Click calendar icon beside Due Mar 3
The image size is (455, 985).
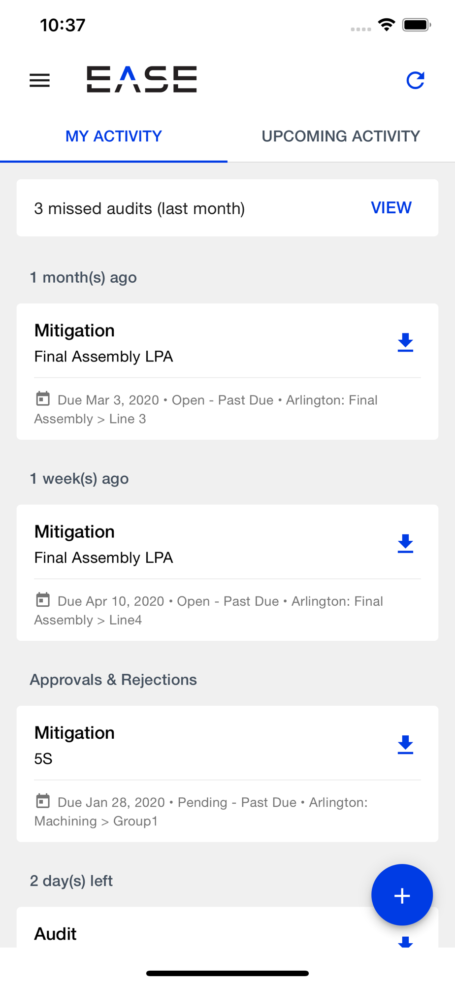click(x=43, y=398)
